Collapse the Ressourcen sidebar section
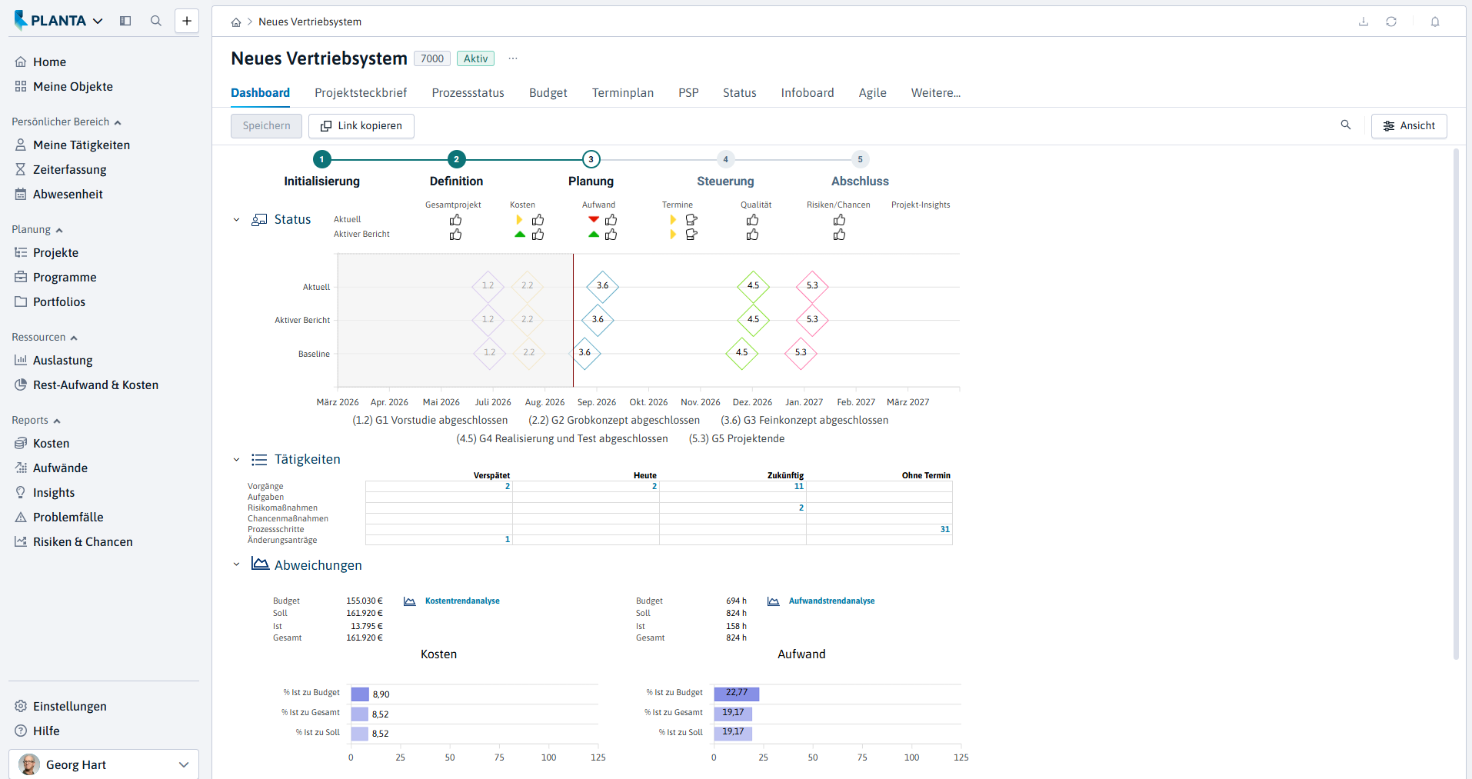 coord(74,338)
